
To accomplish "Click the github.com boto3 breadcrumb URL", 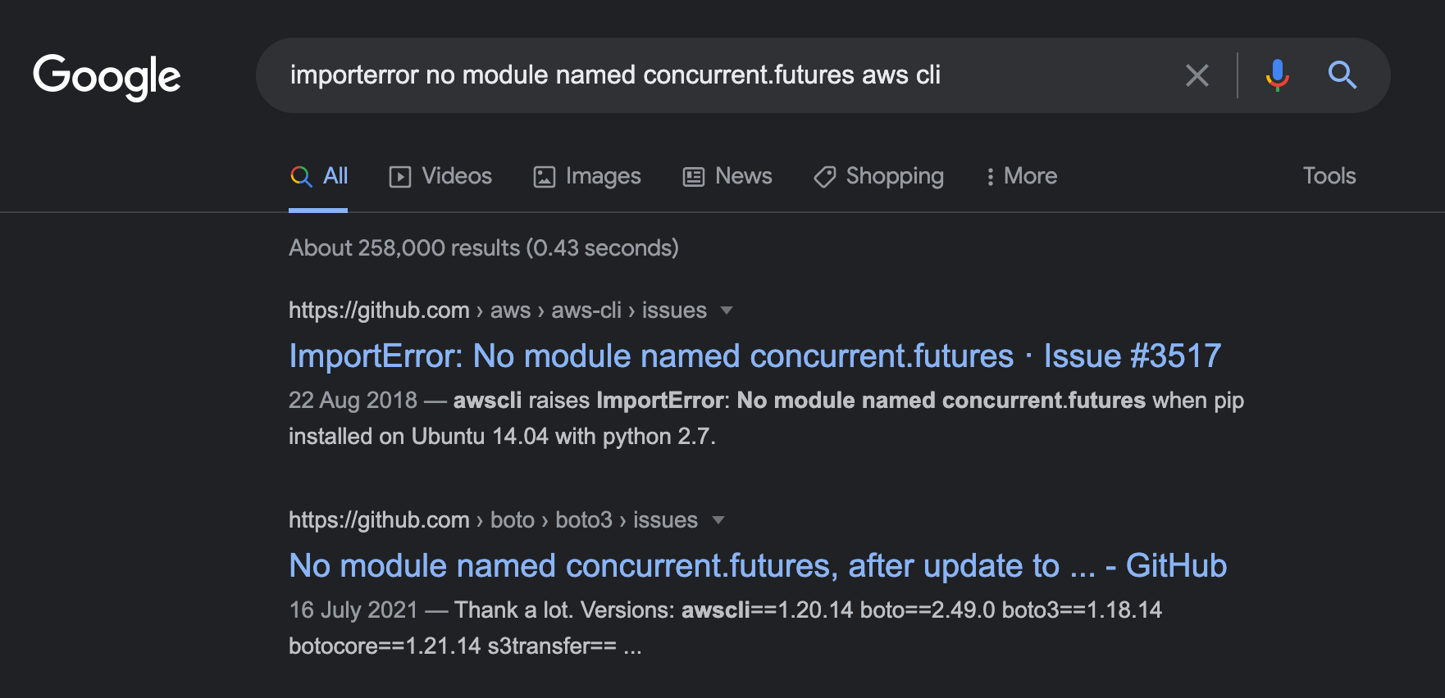I will [492, 520].
